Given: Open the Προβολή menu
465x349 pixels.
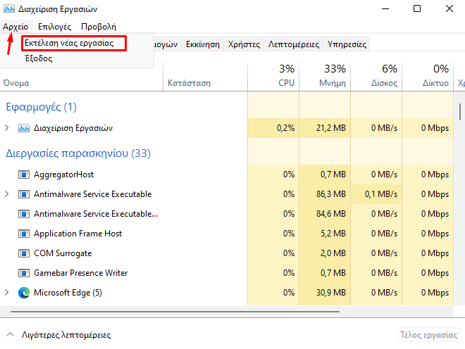Looking at the screenshot, I should 98,27.
